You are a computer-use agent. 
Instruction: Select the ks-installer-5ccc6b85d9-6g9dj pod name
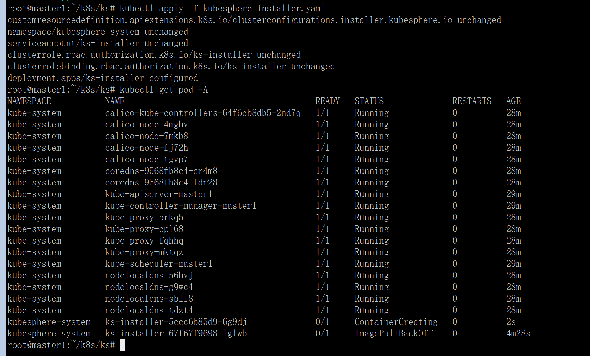[x=176, y=322]
